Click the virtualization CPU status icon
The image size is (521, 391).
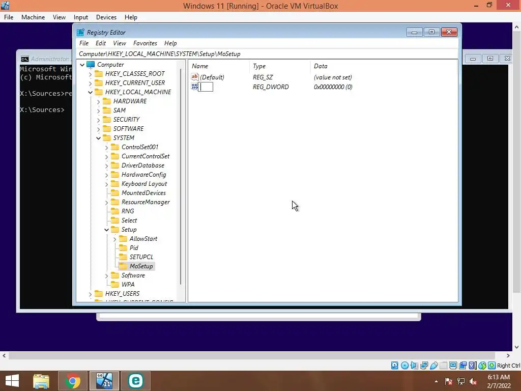point(472,366)
